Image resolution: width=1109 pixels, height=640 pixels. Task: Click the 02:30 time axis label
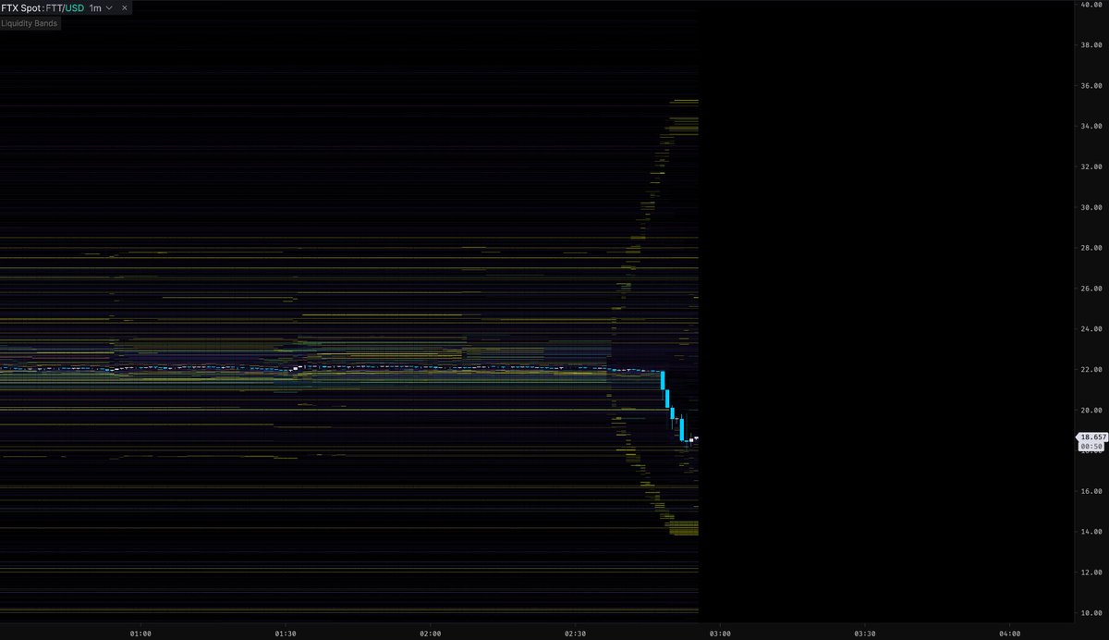point(575,634)
